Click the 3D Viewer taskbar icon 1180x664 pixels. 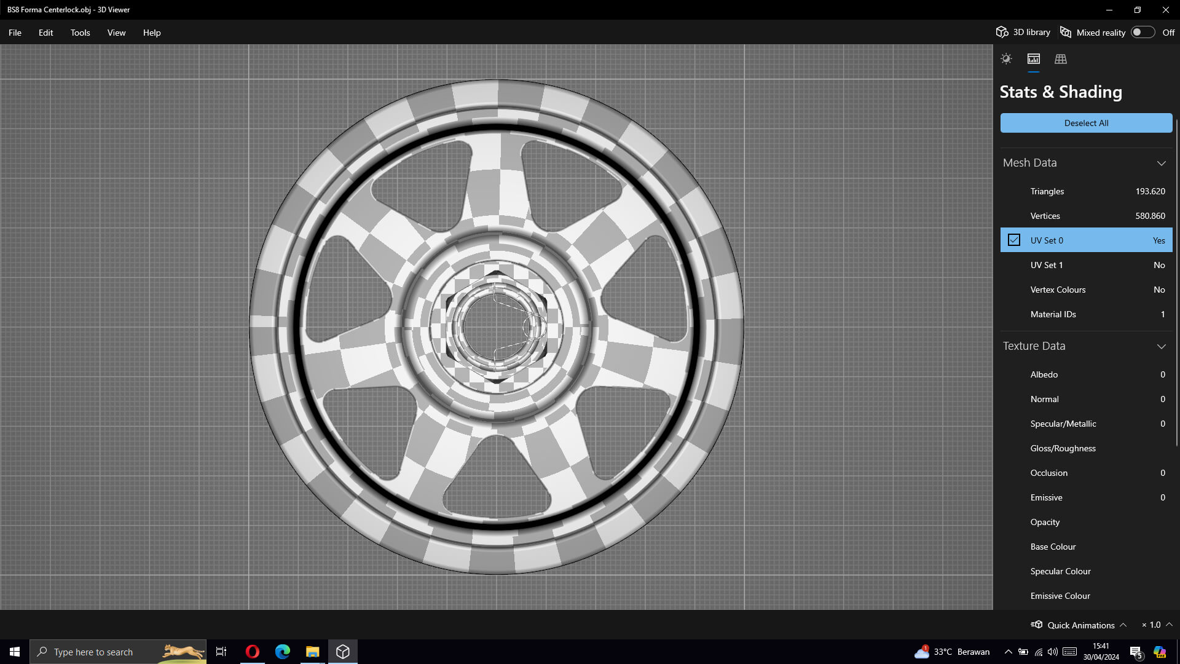[343, 652]
